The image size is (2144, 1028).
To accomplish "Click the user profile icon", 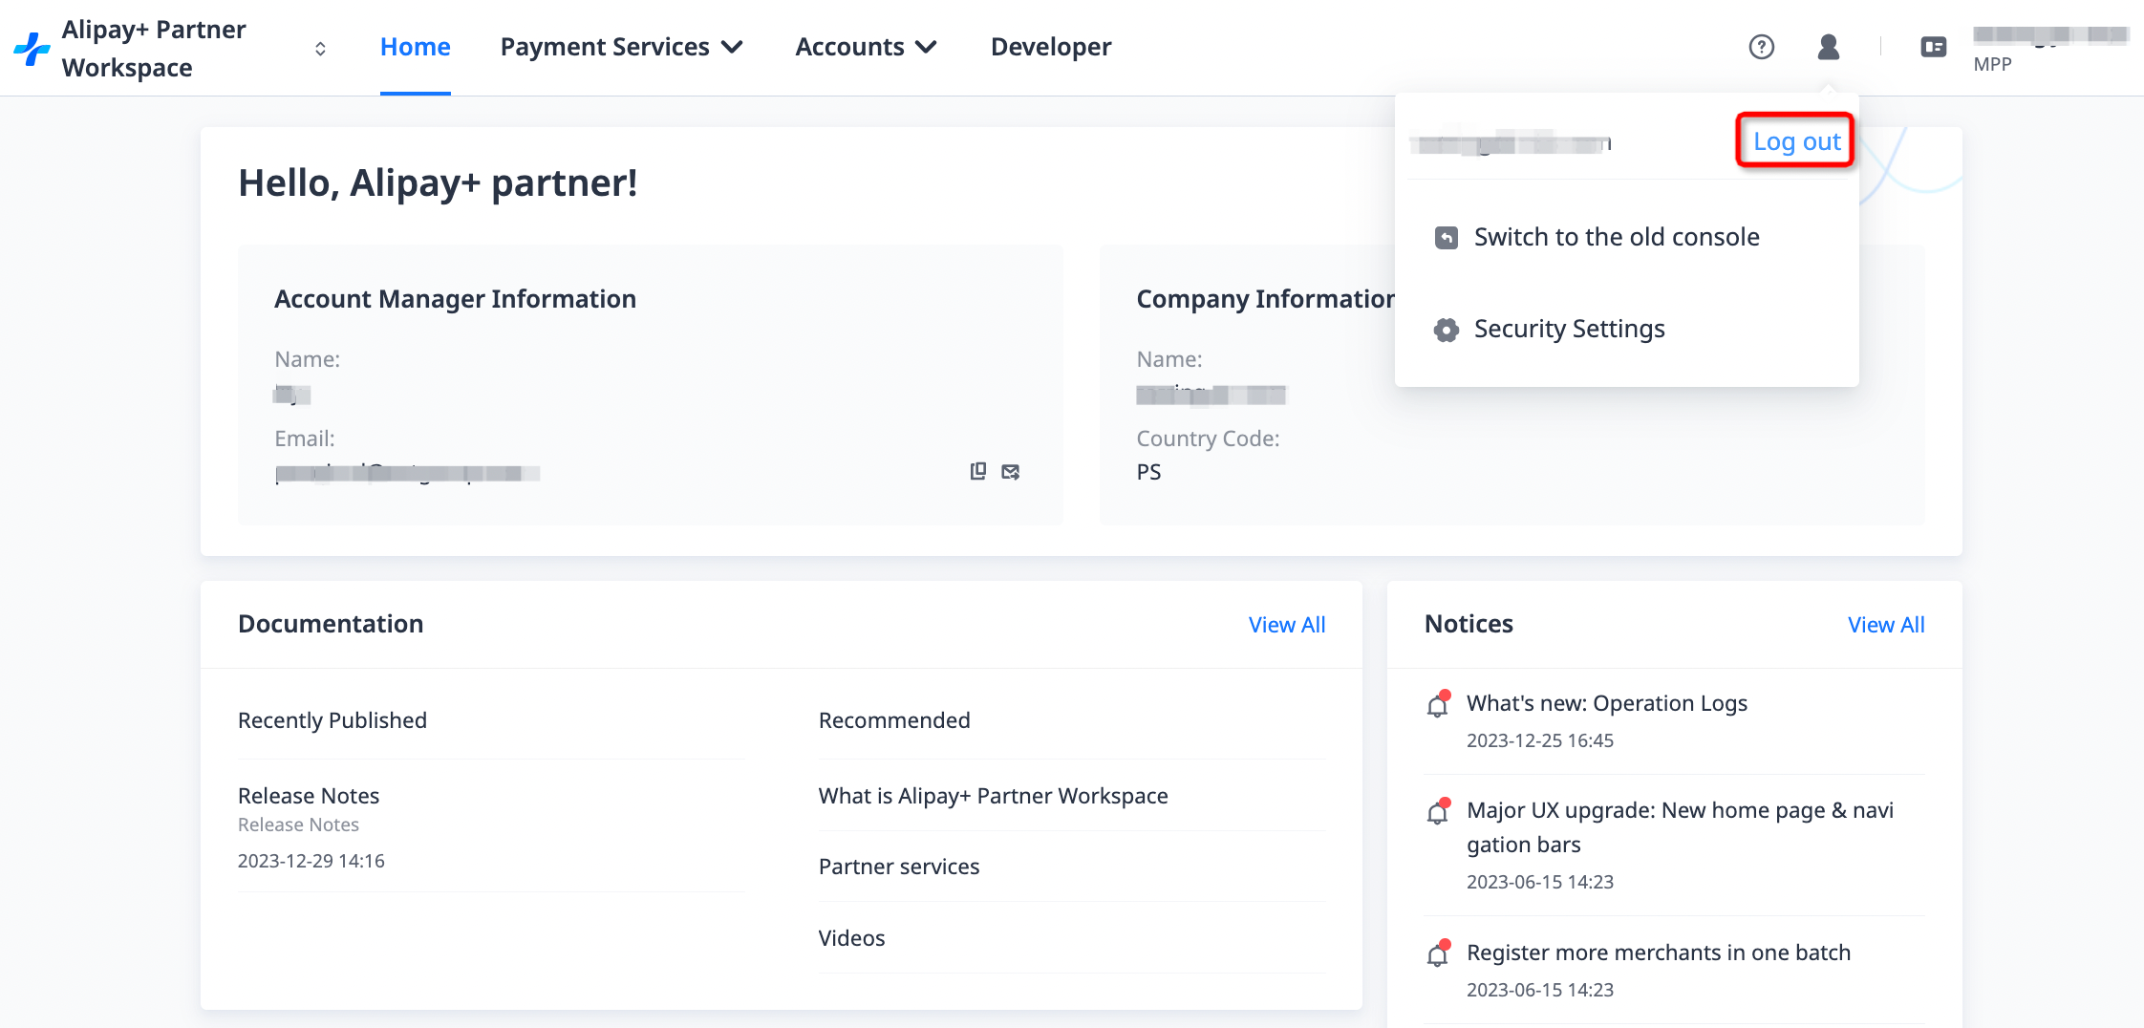I will (1828, 47).
